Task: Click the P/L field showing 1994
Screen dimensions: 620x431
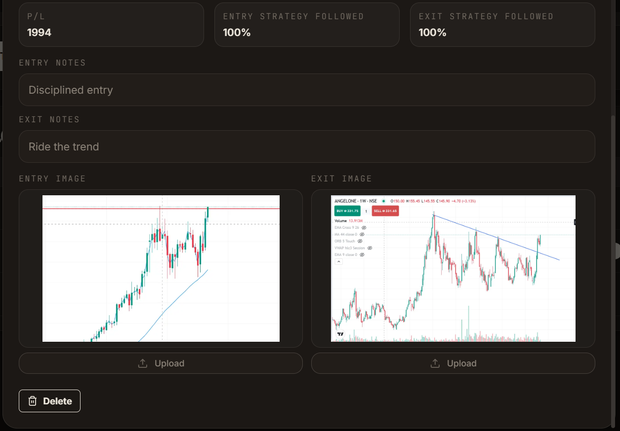Action: pyautogui.click(x=111, y=25)
